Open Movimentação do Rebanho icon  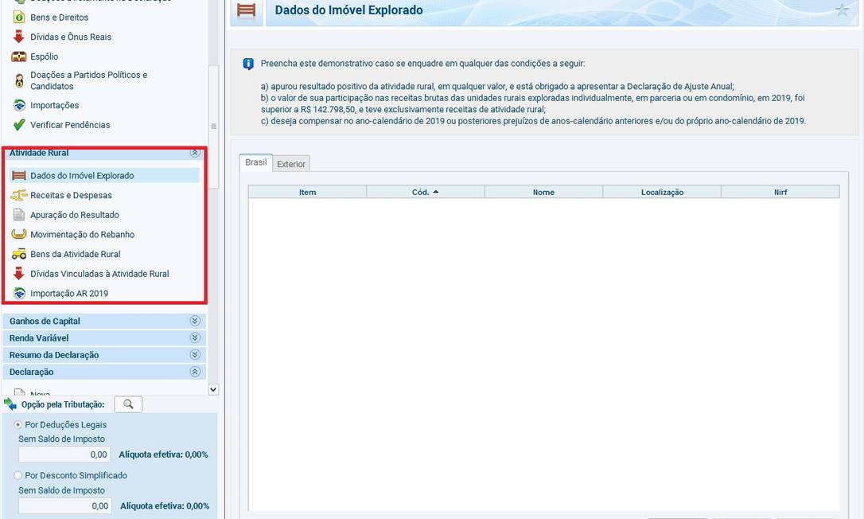pos(18,235)
